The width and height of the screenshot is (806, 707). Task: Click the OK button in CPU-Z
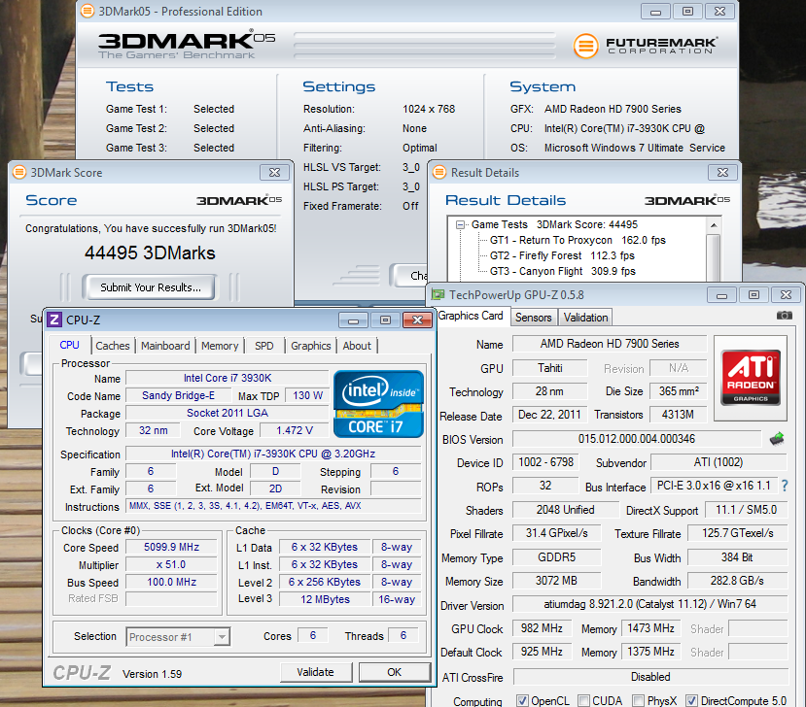395,672
